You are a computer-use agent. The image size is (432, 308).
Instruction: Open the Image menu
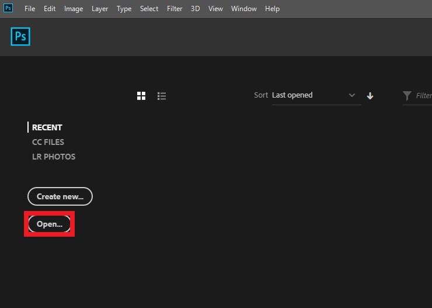click(74, 9)
